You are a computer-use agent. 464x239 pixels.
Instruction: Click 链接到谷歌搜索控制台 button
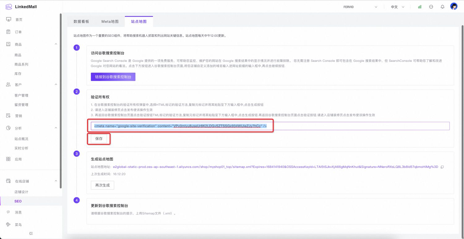[113, 77]
